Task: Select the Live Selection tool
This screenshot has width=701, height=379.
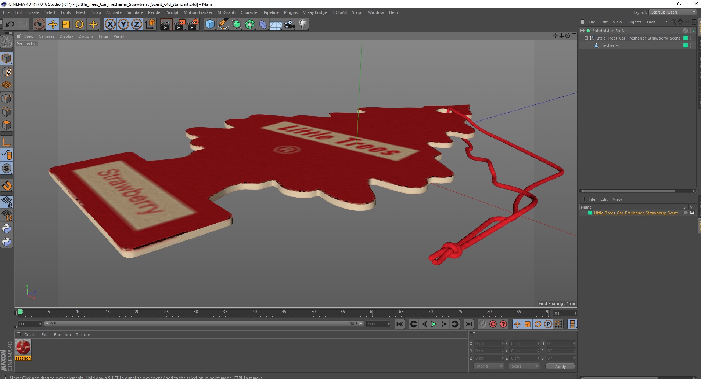Action: point(39,25)
